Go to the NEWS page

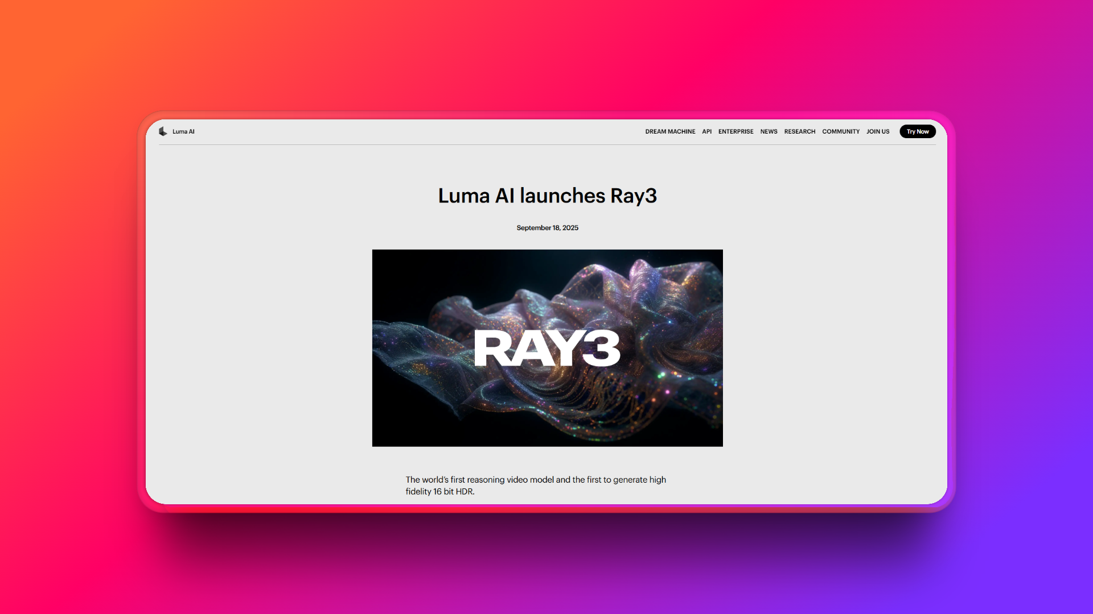[769, 131]
